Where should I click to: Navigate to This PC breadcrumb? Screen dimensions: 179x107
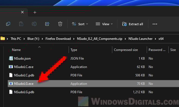coord(16,39)
